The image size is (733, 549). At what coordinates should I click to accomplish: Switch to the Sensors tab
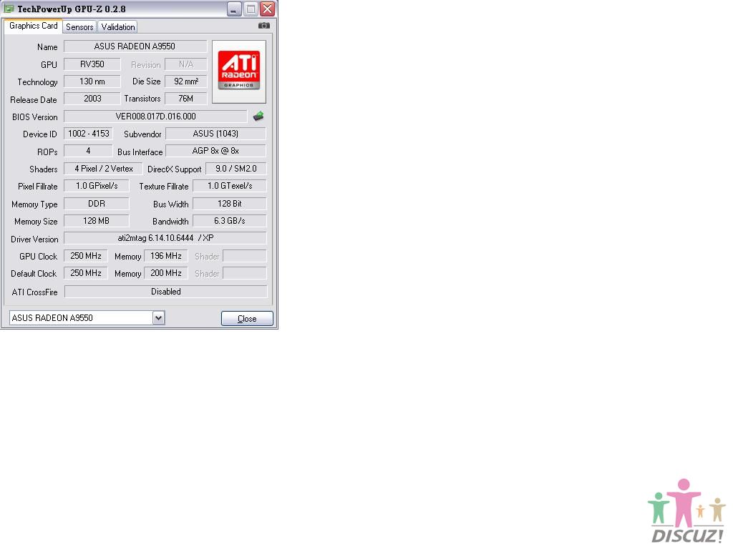[79, 27]
